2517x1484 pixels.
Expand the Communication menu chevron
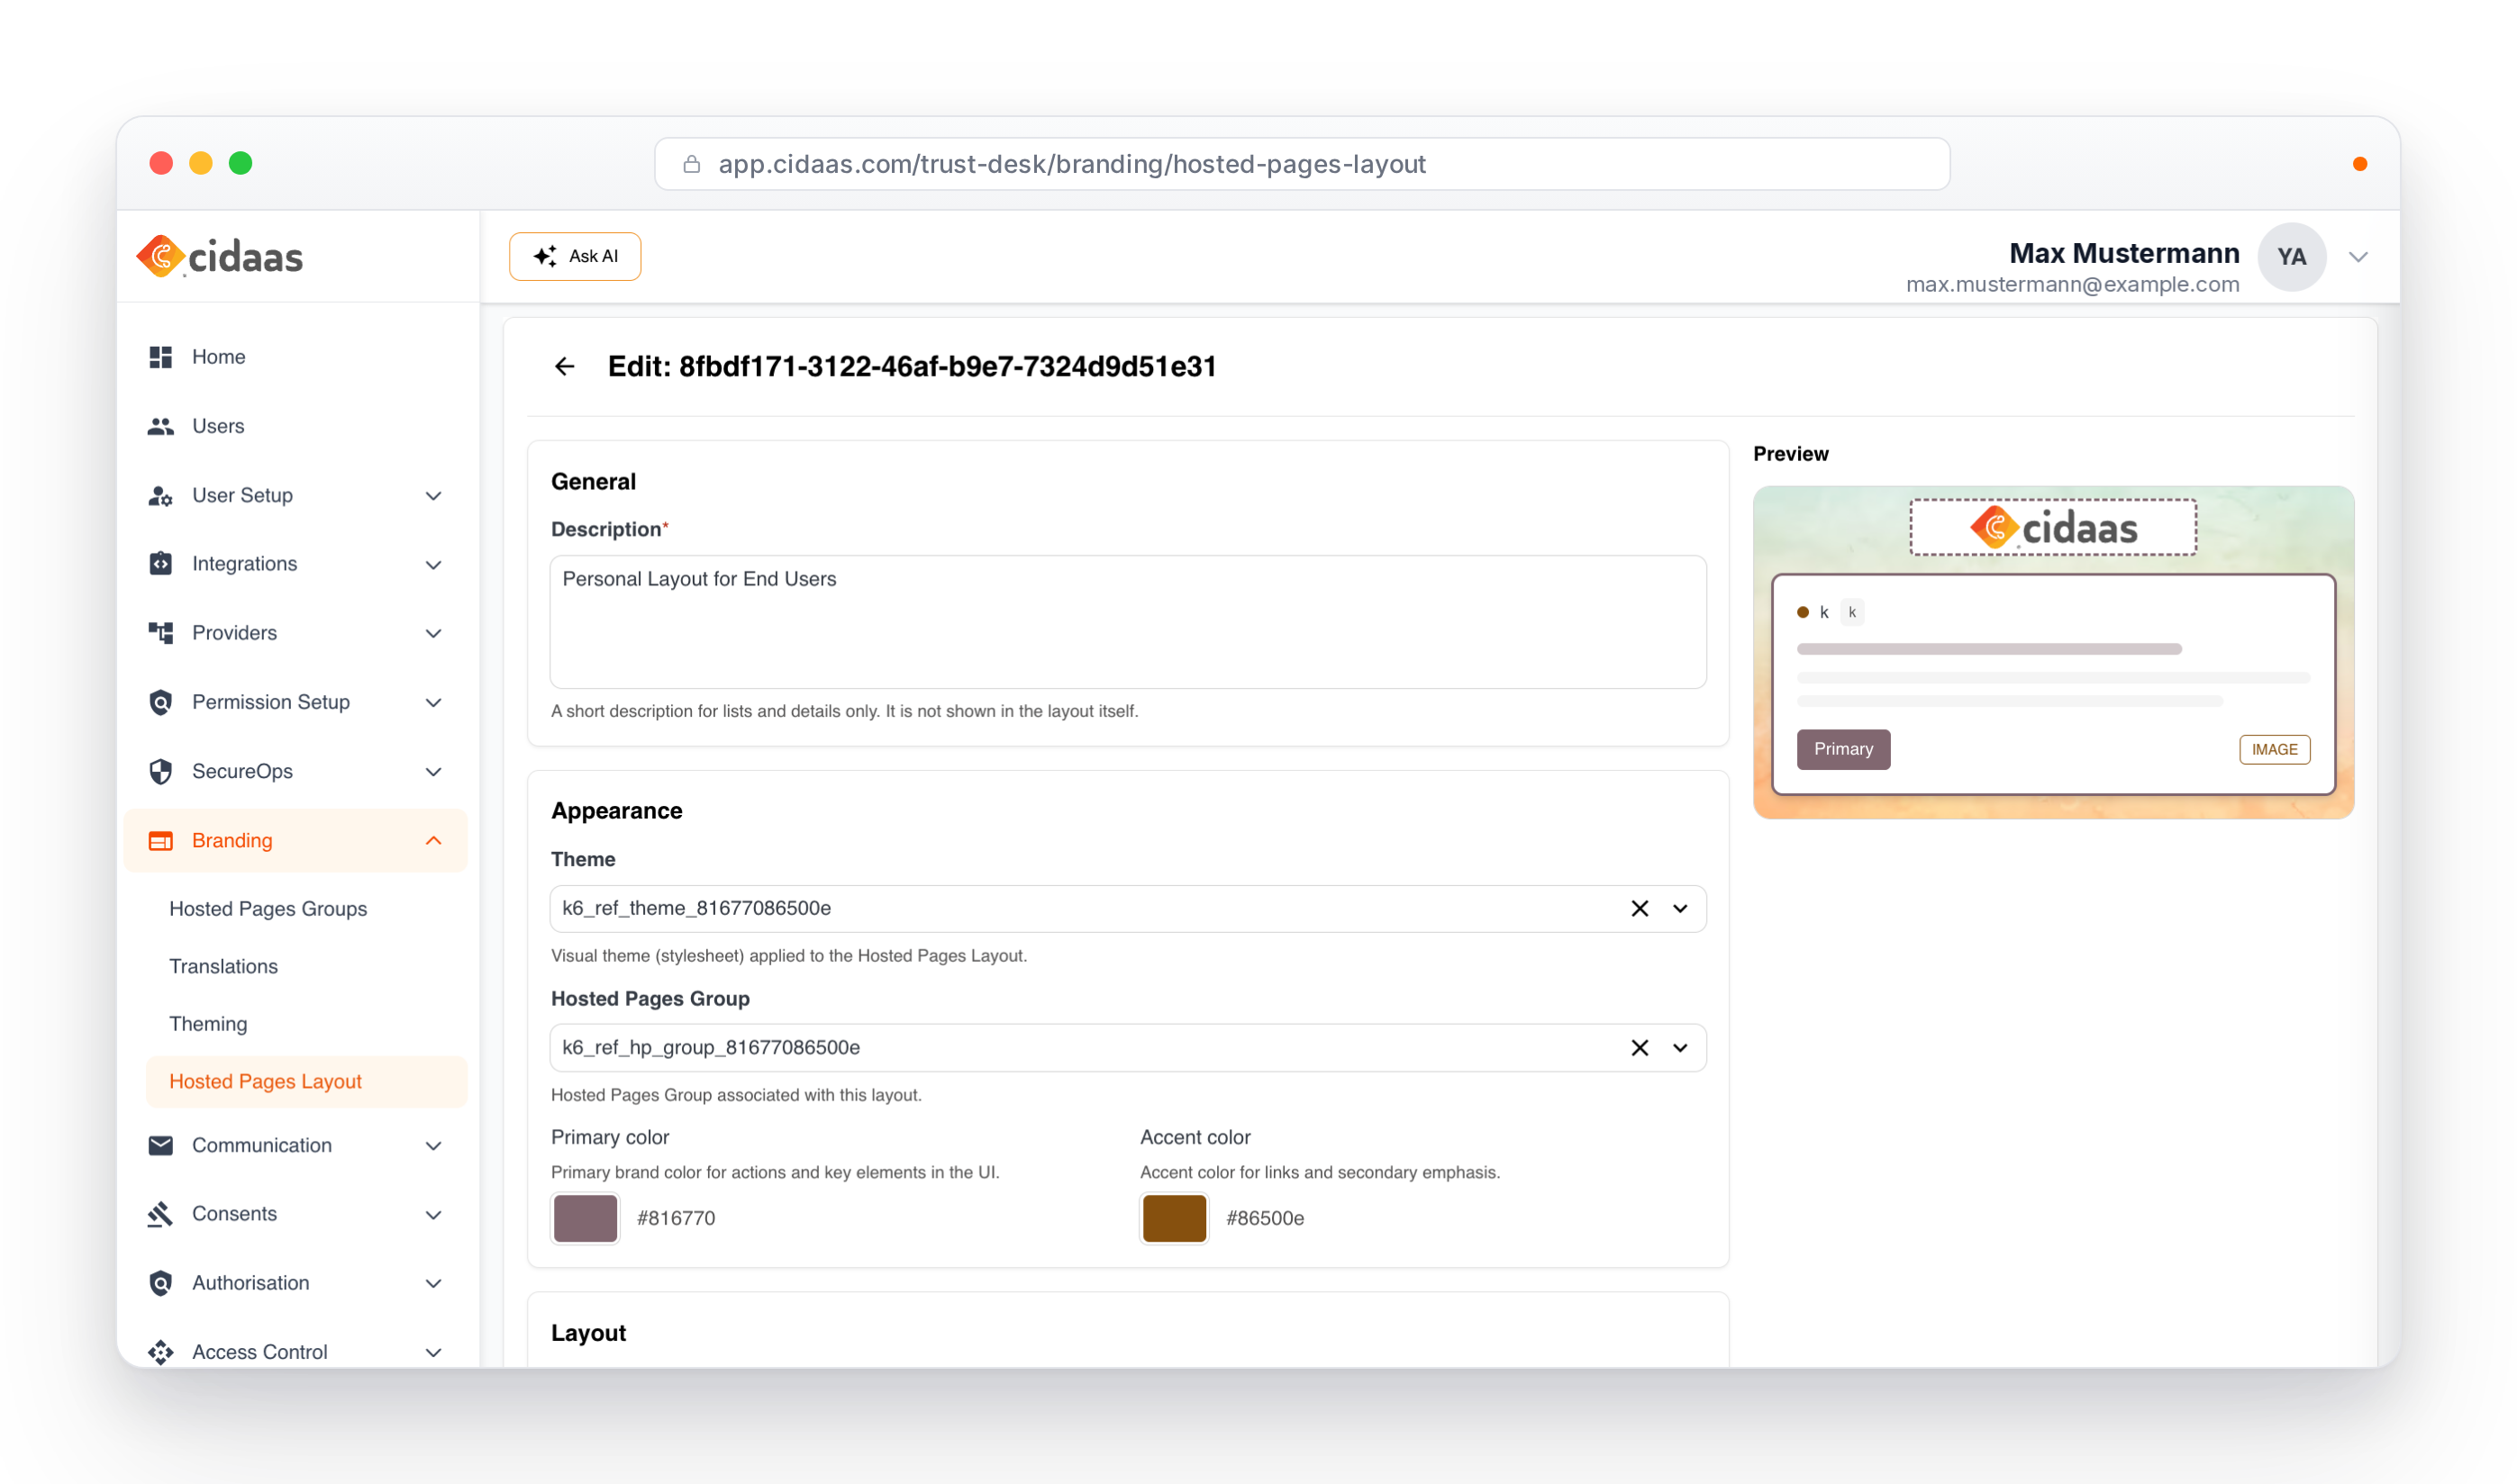coord(433,1146)
